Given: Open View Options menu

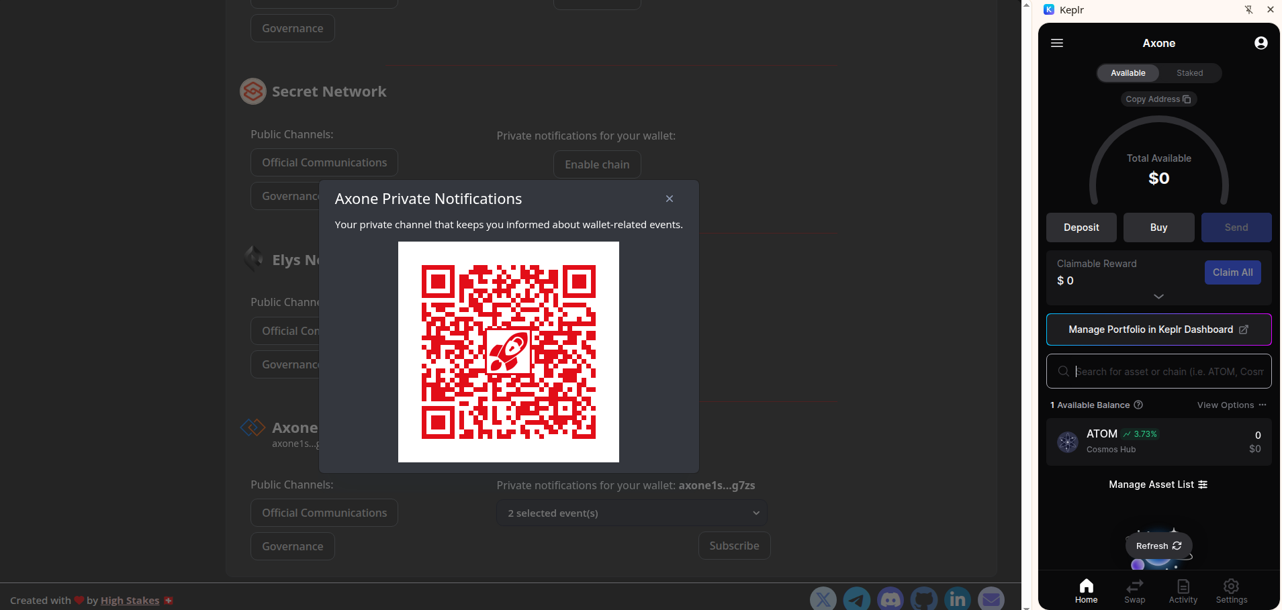Looking at the screenshot, I should [1232, 405].
